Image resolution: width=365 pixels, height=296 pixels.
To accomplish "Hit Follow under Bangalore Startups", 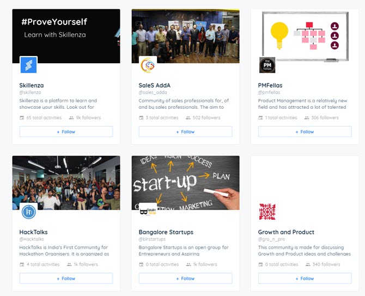I will (x=185, y=279).
